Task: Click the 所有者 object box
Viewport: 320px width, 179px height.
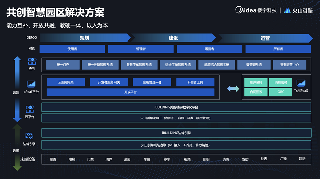Action: click(278, 49)
